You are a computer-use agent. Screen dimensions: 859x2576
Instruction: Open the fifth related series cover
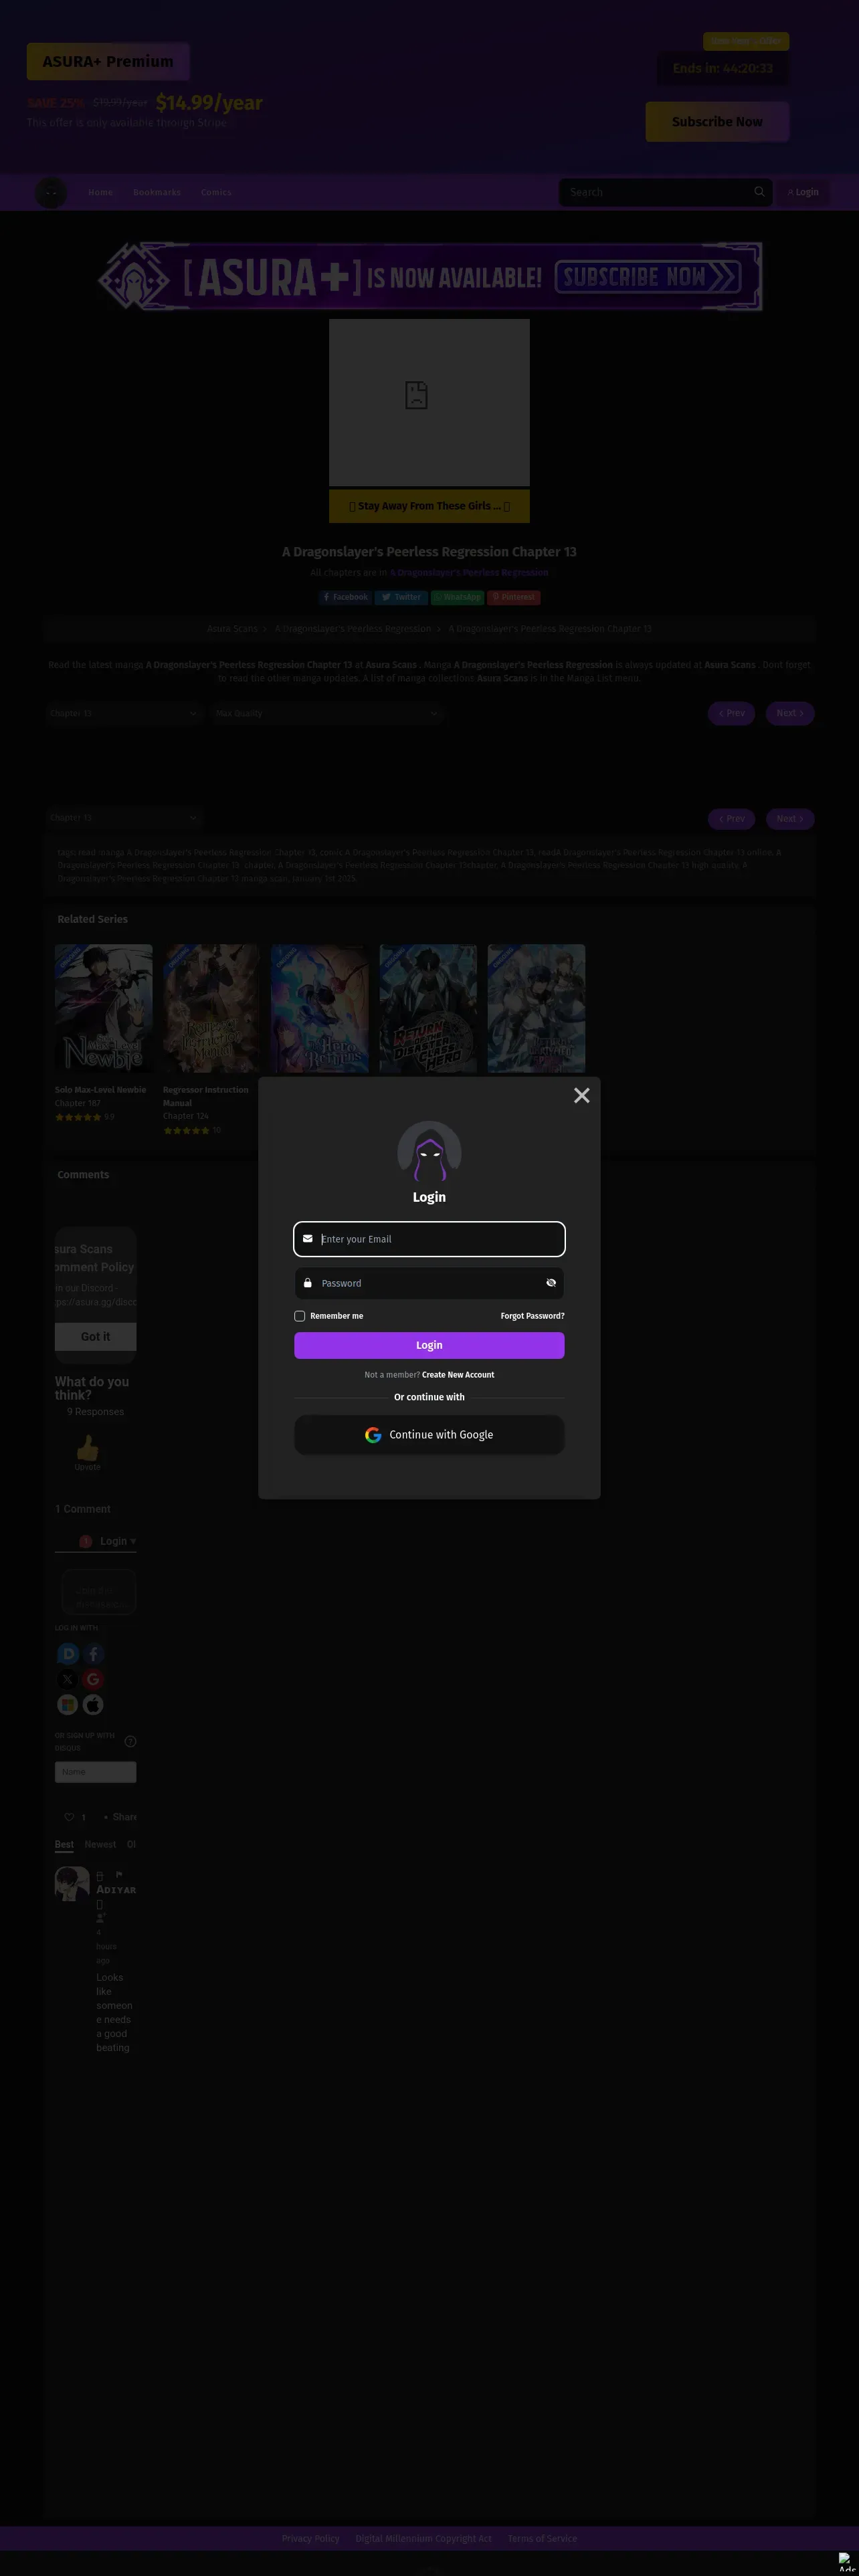coord(536,1008)
